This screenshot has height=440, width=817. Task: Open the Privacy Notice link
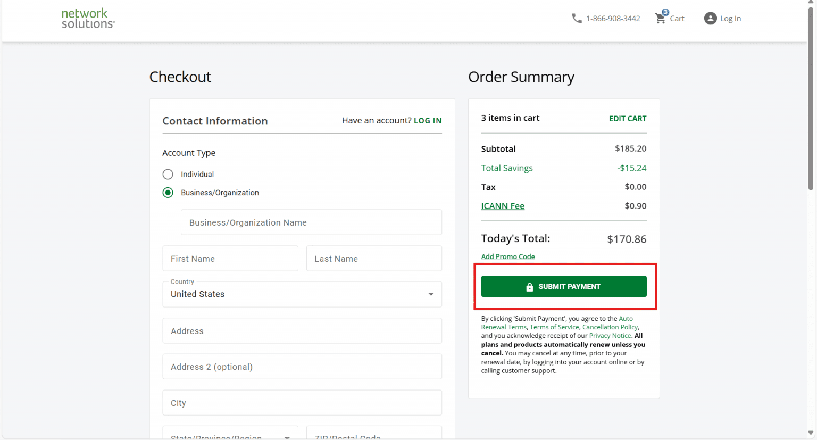coord(610,336)
